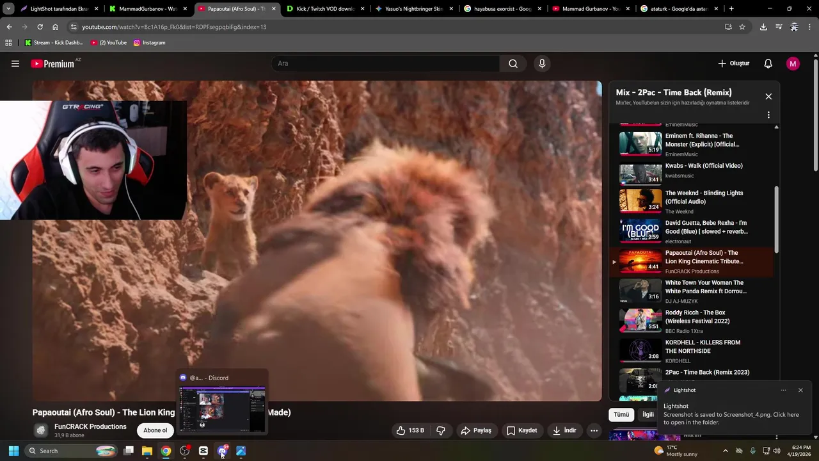Image resolution: width=819 pixels, height=461 pixels.
Task: Switch to hayabusa exorcist Google tab
Action: coord(503,9)
